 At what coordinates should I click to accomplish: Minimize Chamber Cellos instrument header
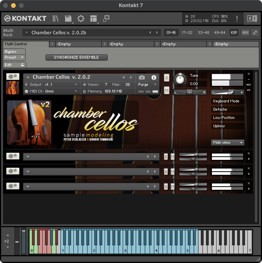tap(249, 79)
